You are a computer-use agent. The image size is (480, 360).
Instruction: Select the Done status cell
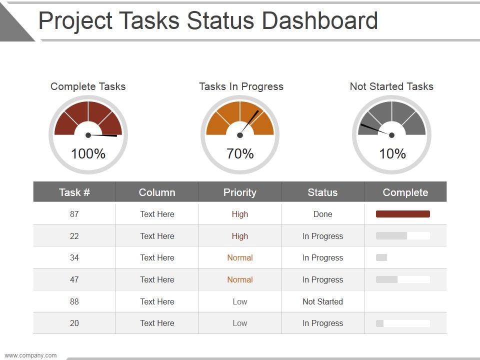point(322,214)
